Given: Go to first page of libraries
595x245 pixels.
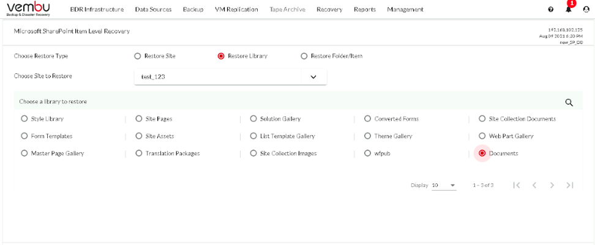Looking at the screenshot, I should click(x=516, y=185).
